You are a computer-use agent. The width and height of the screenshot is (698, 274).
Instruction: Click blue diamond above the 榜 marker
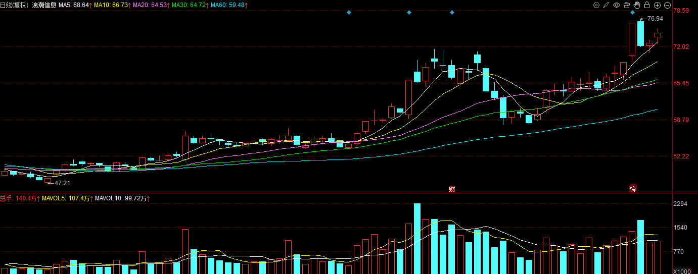tap(632, 12)
